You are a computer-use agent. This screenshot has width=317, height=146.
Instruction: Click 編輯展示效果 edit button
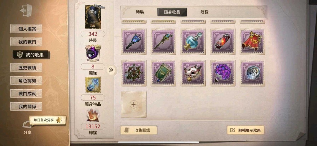245,130
